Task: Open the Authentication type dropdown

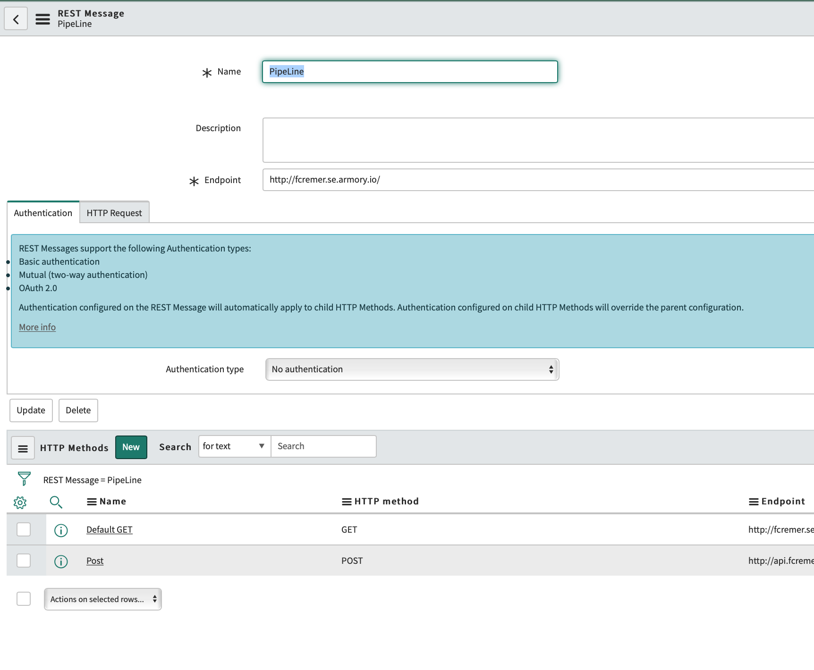Action: click(x=412, y=369)
